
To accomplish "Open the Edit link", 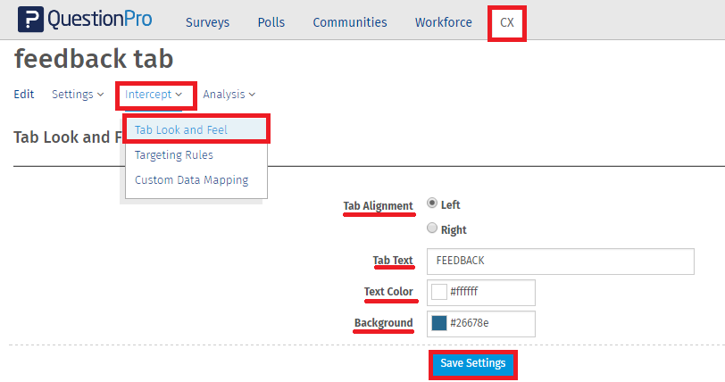I will [23, 95].
